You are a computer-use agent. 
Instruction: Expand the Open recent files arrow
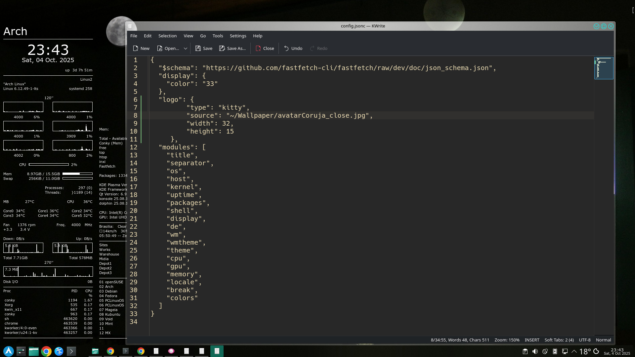186,48
